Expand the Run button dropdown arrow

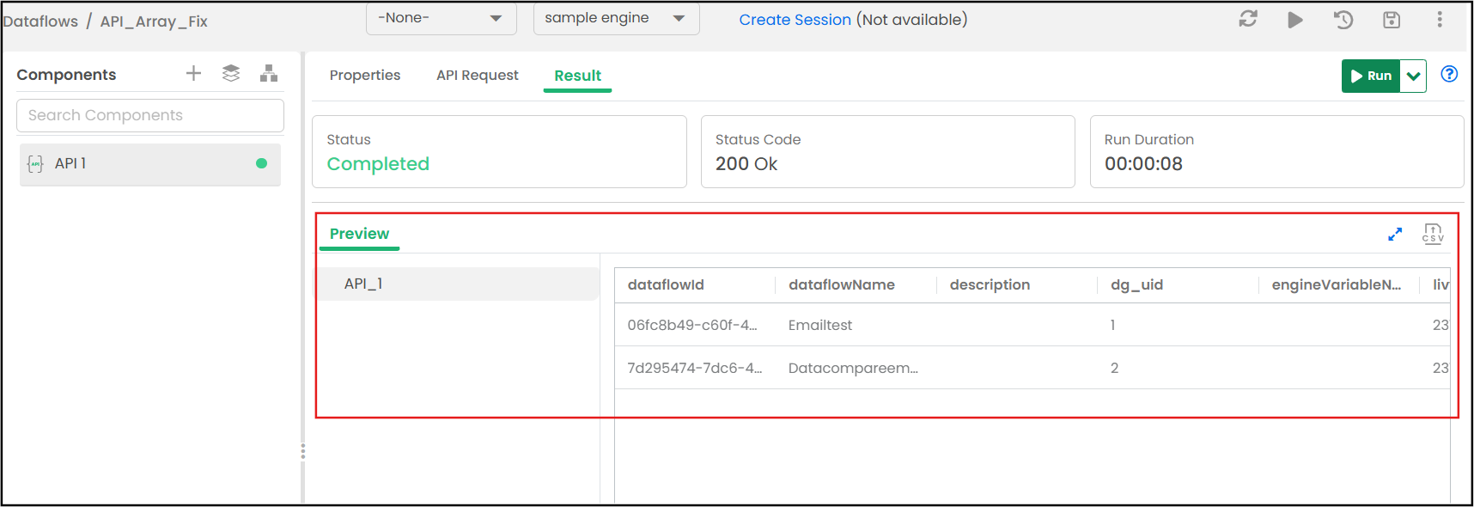tap(1413, 76)
